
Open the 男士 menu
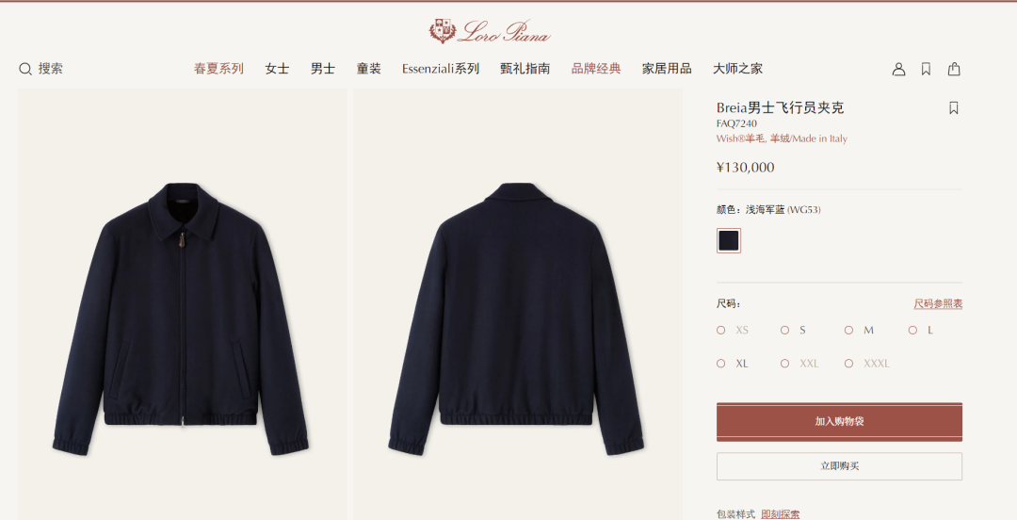click(322, 69)
